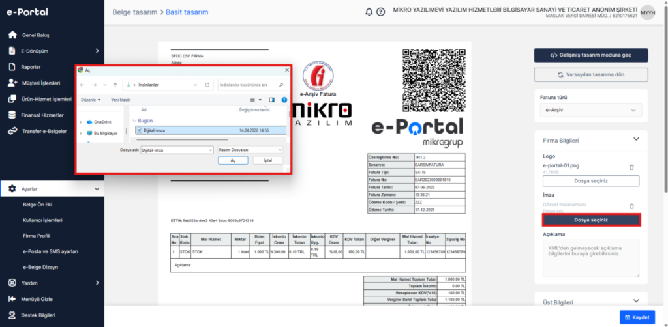Click the Yardım lifebuoy icon
The width and height of the screenshot is (668, 327).
tap(12, 283)
